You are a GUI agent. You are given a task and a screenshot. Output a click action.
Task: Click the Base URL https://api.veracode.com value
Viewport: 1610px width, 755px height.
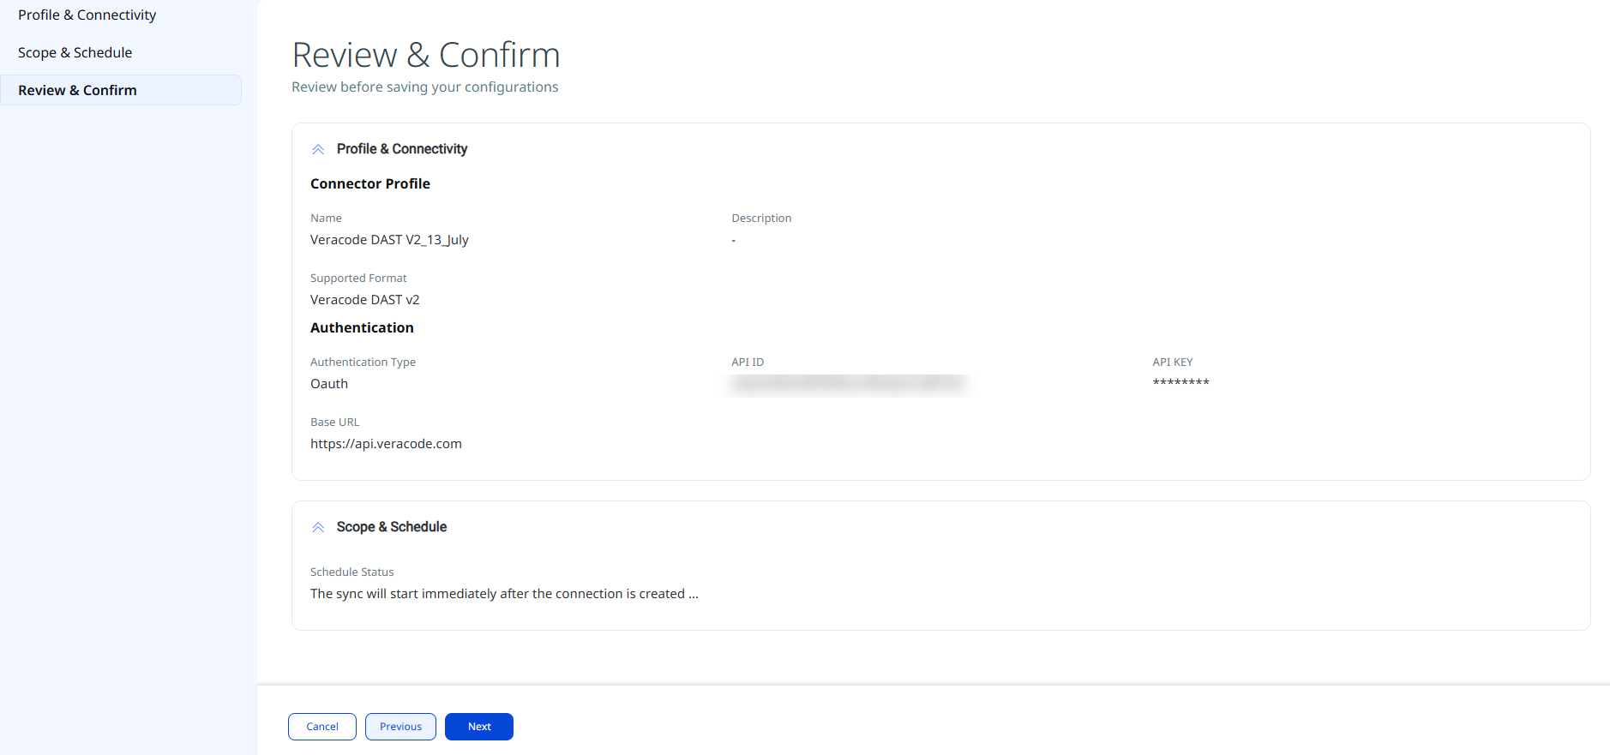coord(386,444)
